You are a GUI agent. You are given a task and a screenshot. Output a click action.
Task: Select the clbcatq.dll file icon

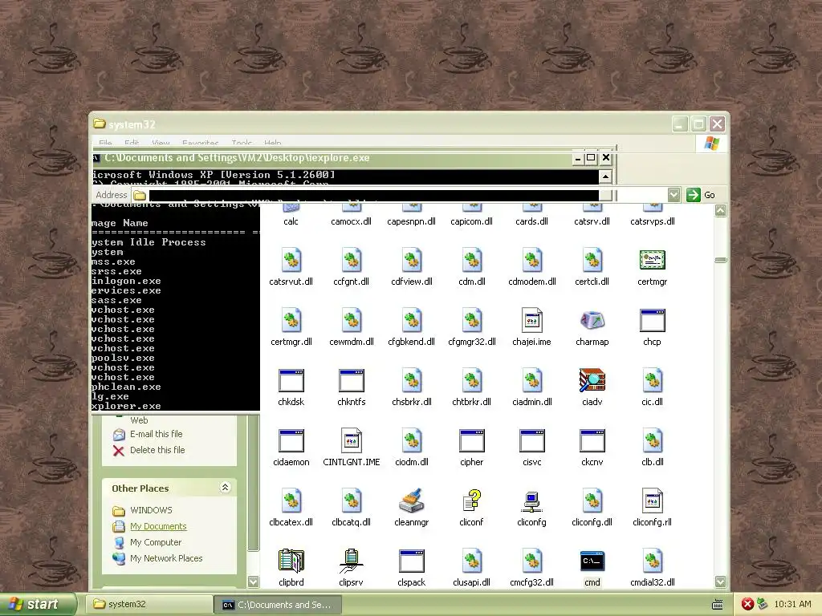(352, 501)
